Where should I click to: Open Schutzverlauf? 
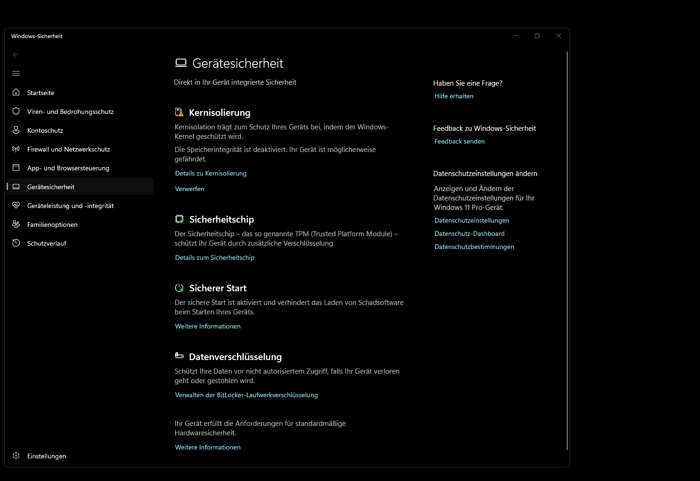[x=47, y=243]
